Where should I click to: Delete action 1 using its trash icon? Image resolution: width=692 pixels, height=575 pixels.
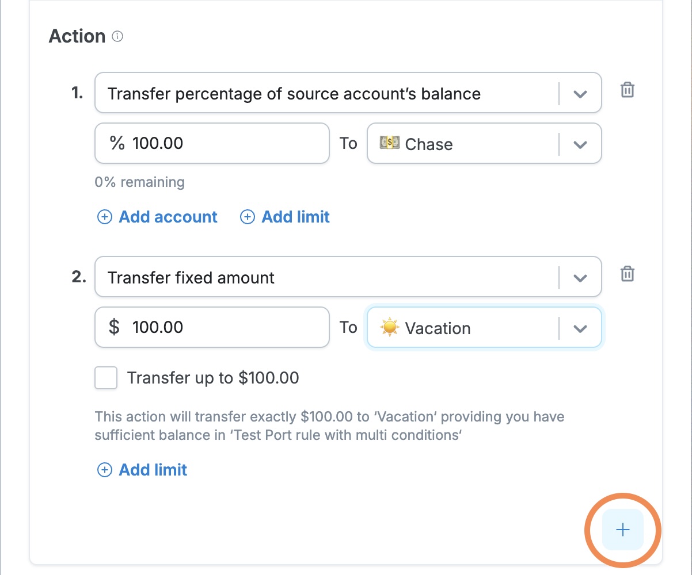(627, 90)
